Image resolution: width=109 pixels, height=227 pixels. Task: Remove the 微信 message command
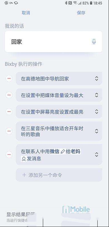(9, 154)
